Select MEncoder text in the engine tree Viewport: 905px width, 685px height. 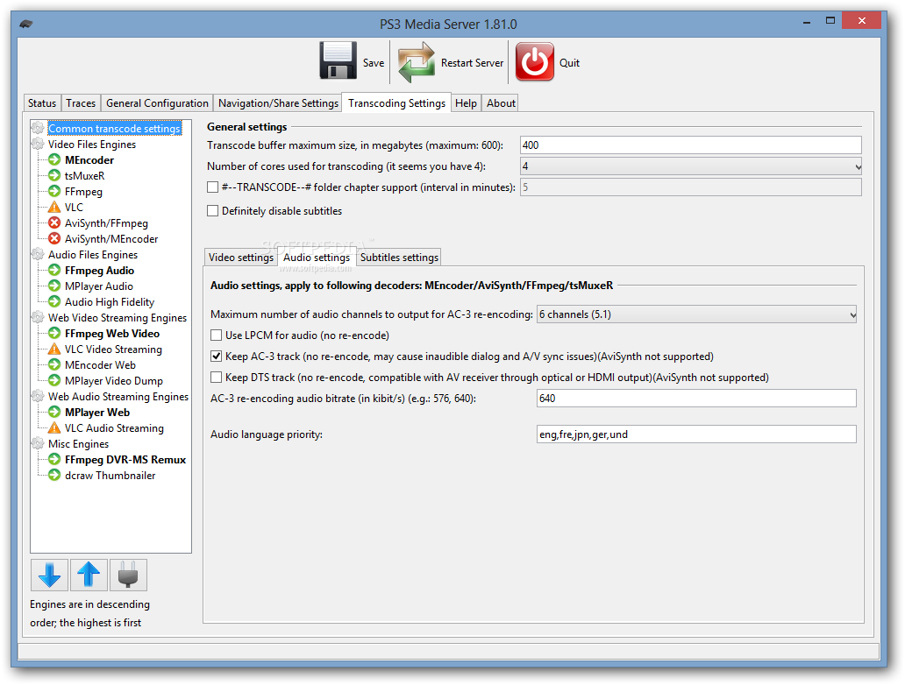click(x=89, y=159)
